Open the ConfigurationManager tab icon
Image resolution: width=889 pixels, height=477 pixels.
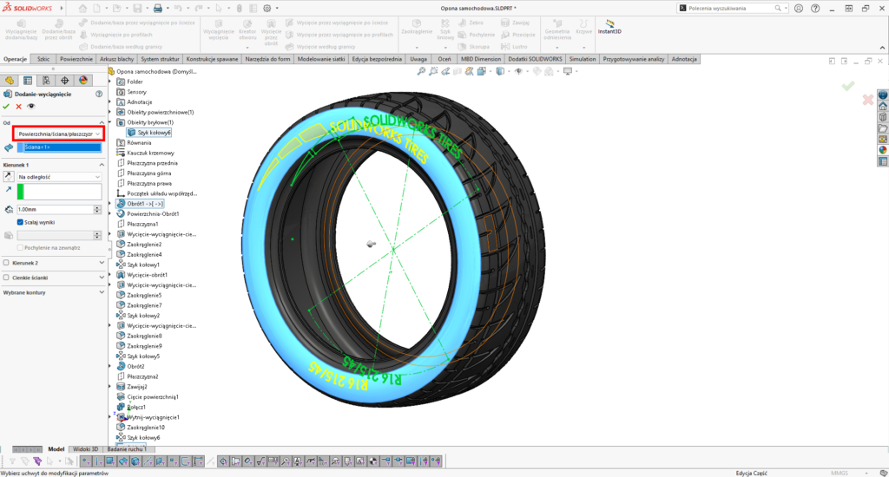tap(46, 81)
